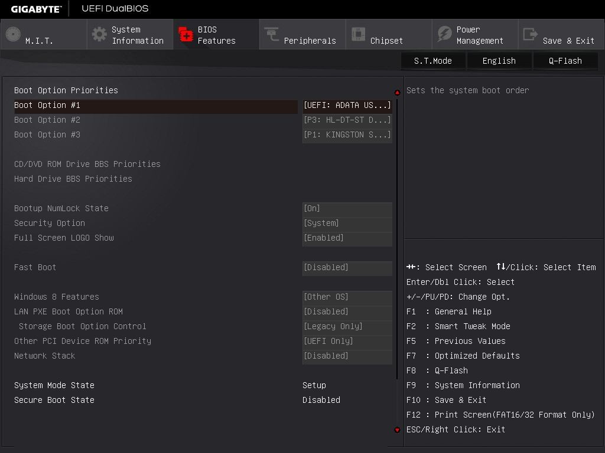Toggle Fast Boot Disabled setting

347,267
